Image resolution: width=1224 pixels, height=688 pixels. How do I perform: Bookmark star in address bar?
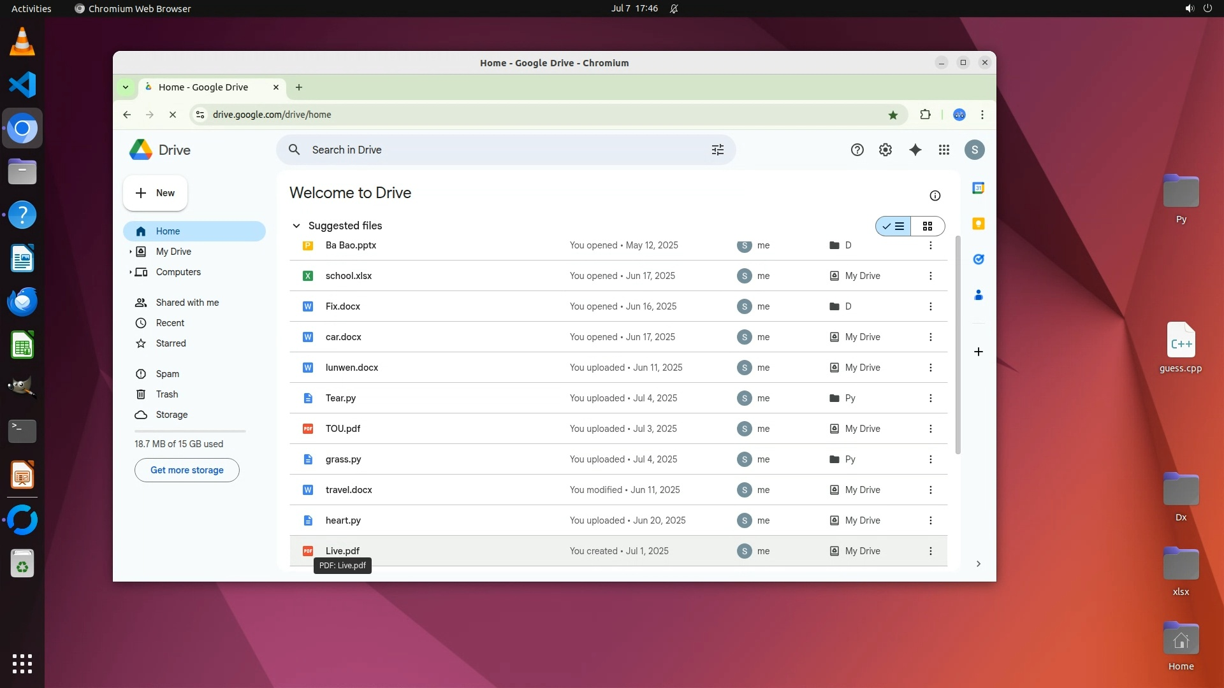tap(892, 115)
